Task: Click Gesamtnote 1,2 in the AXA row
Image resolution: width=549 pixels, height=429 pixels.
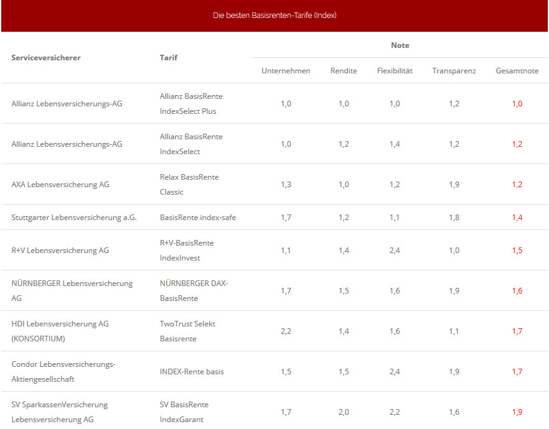Action: click(x=517, y=185)
